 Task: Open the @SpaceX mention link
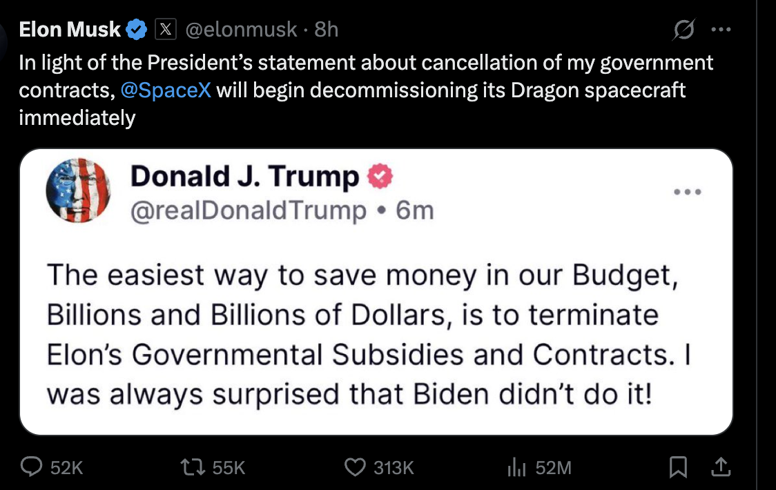coord(165,91)
